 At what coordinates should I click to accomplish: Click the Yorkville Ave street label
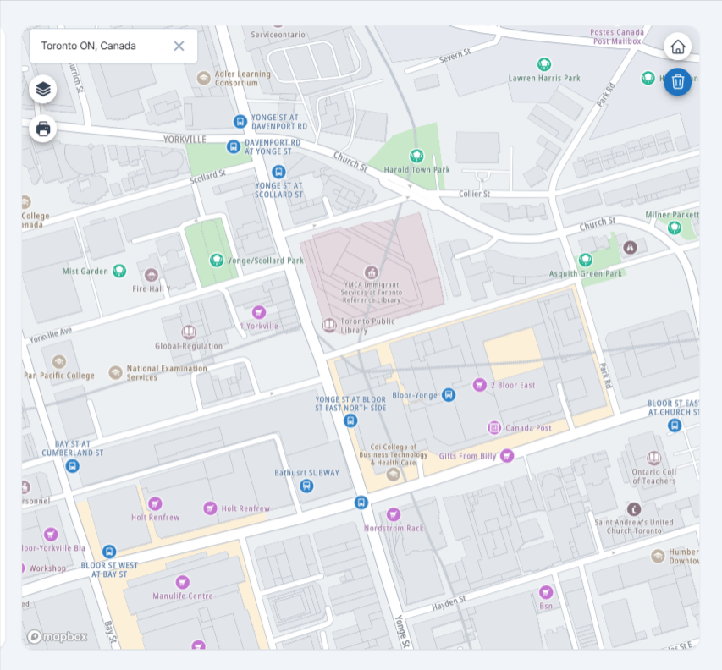(x=51, y=336)
